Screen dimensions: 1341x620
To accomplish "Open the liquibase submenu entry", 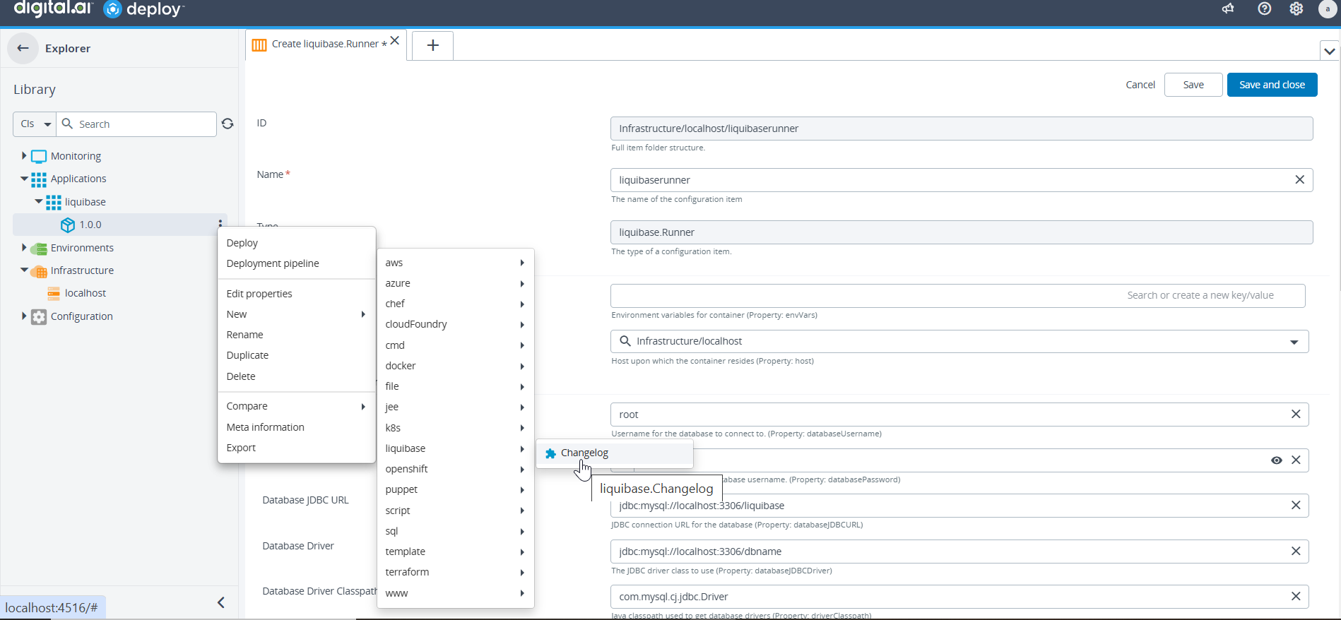I will [456, 448].
